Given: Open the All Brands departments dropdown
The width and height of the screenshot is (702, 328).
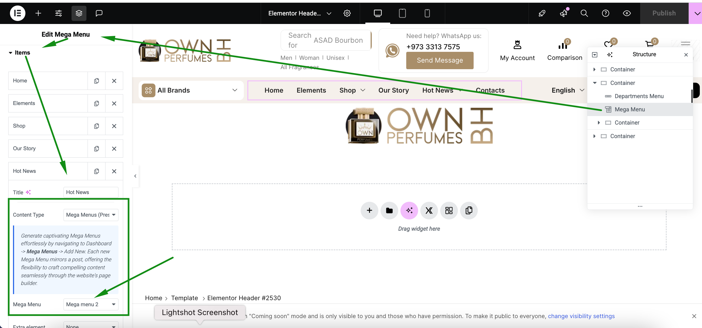Looking at the screenshot, I should coord(191,90).
